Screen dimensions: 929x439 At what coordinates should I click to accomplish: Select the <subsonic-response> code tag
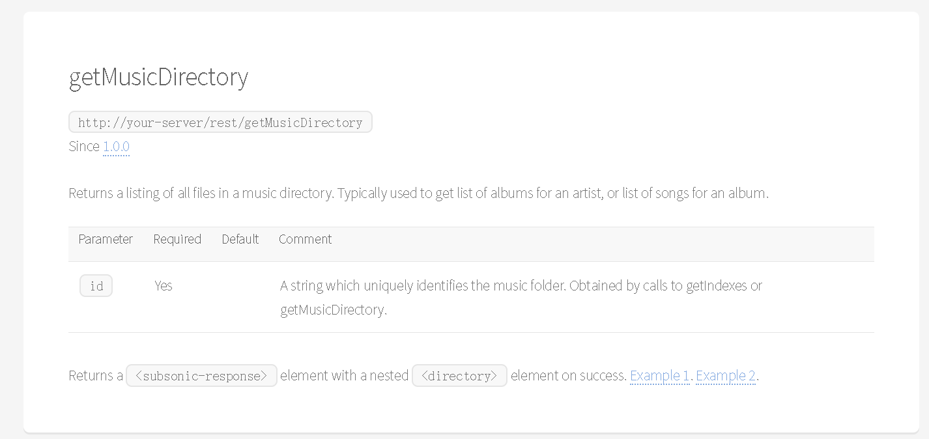(x=201, y=376)
